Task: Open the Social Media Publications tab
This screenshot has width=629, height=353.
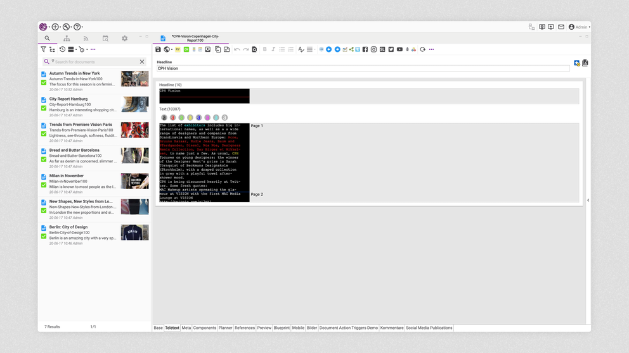Action: point(429,328)
